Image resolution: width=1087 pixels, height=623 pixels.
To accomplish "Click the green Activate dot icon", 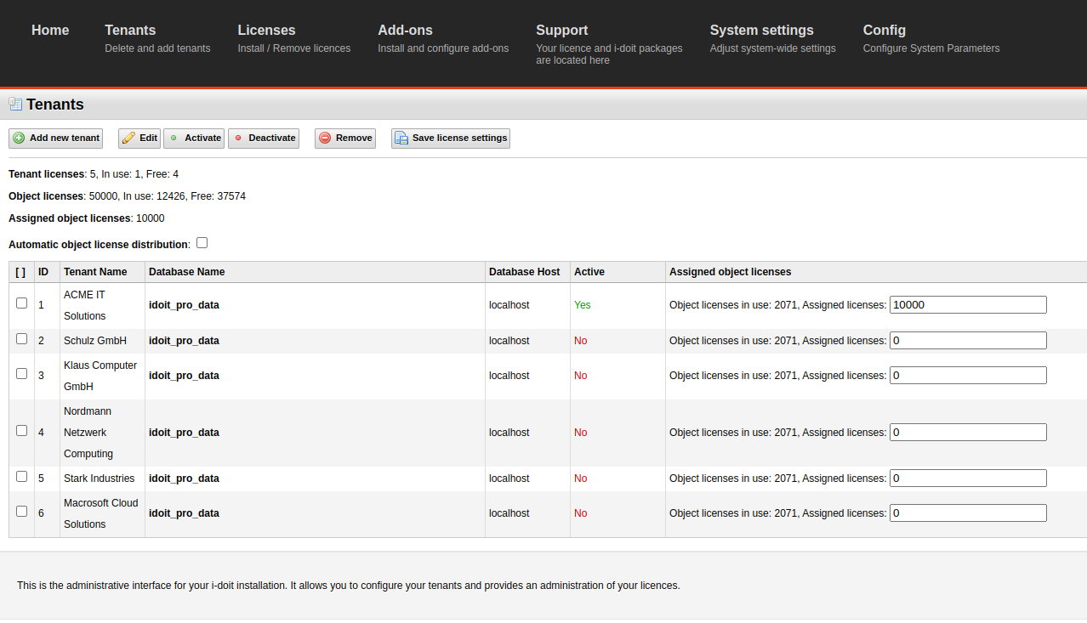I will (174, 138).
